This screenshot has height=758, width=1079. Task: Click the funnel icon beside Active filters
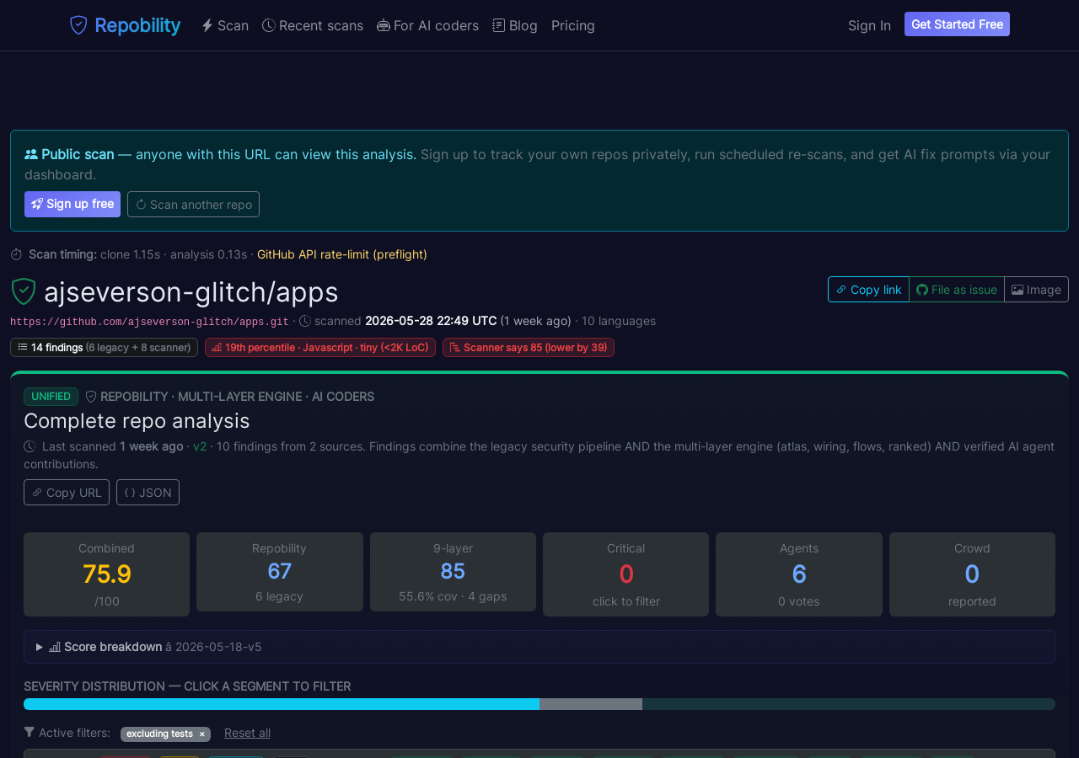[x=30, y=732]
